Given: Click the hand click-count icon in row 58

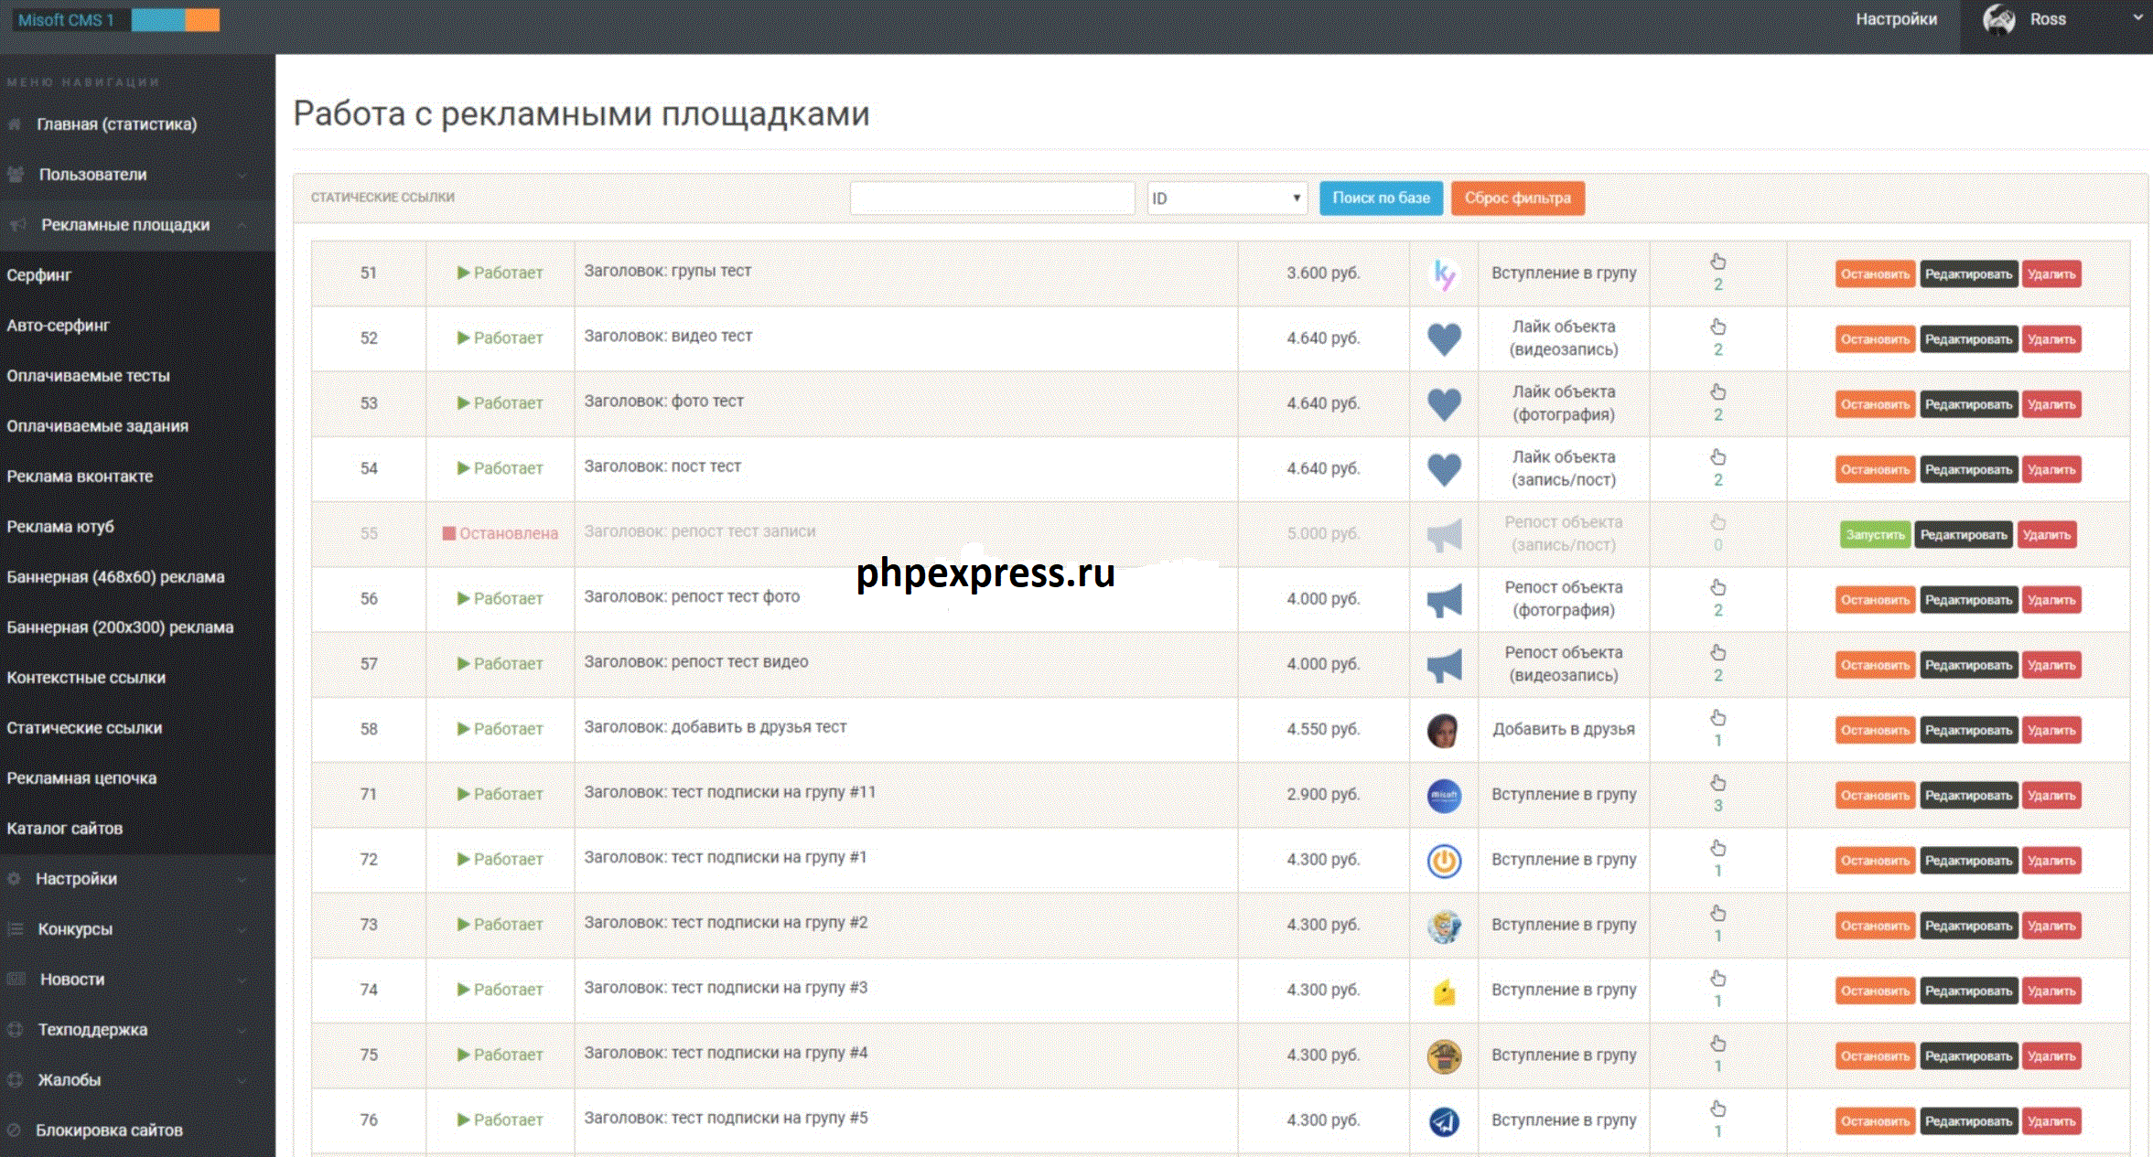Looking at the screenshot, I should point(1717,717).
